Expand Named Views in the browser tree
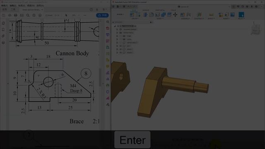This screenshot has height=149, width=265. tap(117, 33)
